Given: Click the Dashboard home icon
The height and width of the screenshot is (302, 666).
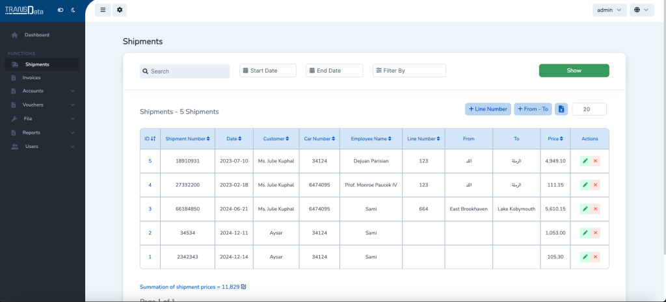Looking at the screenshot, I should click(x=15, y=35).
